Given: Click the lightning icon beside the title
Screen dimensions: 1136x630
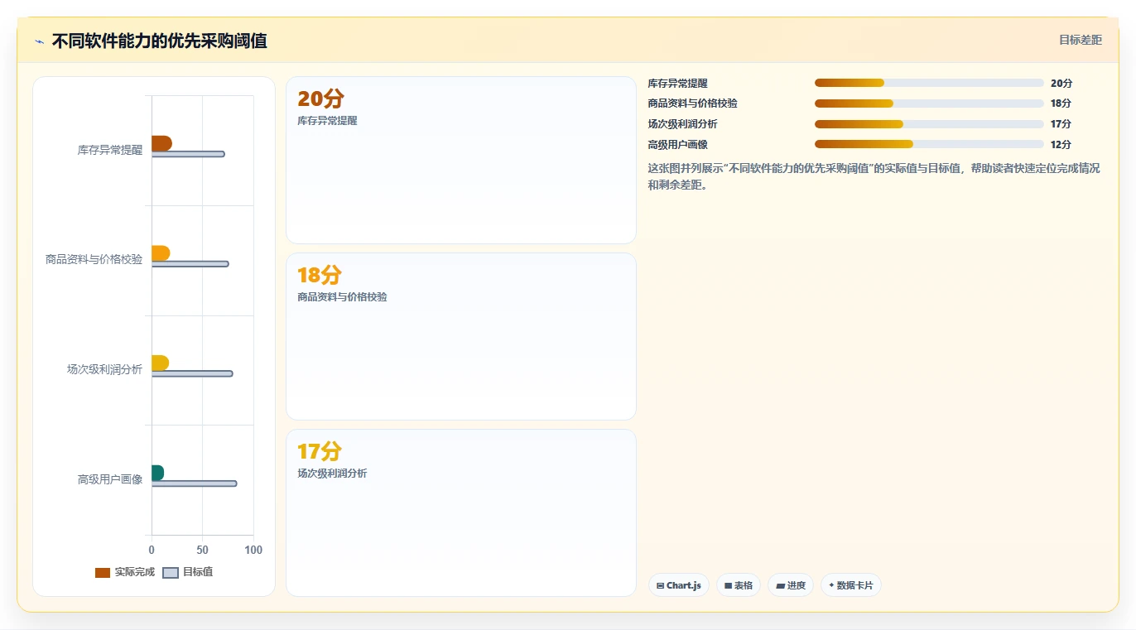Looking at the screenshot, I should tap(39, 41).
